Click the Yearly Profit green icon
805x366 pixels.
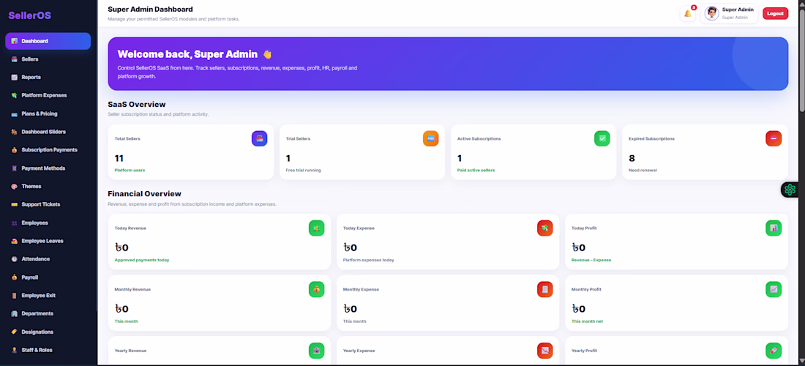point(774,351)
